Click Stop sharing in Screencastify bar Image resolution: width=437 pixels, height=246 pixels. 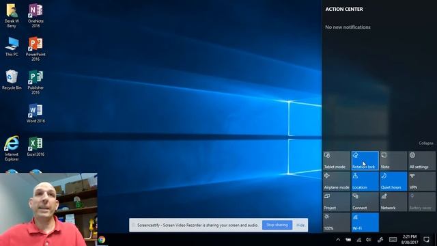tap(277, 225)
